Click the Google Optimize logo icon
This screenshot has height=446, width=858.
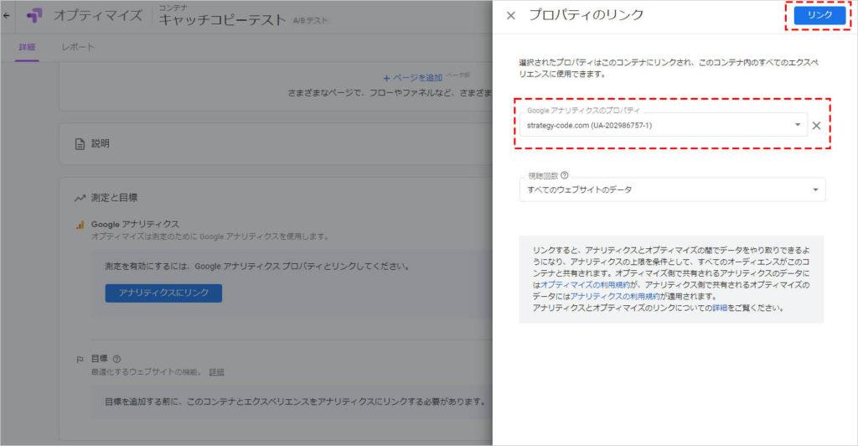coord(34,16)
